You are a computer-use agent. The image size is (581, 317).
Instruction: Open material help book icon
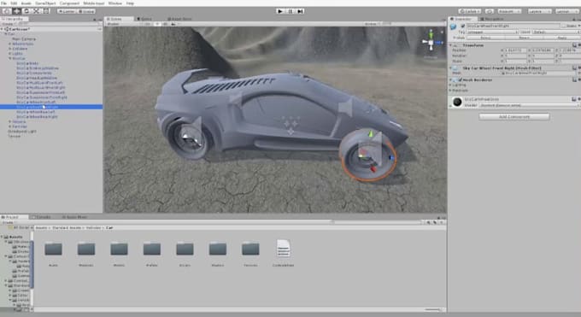(x=573, y=99)
